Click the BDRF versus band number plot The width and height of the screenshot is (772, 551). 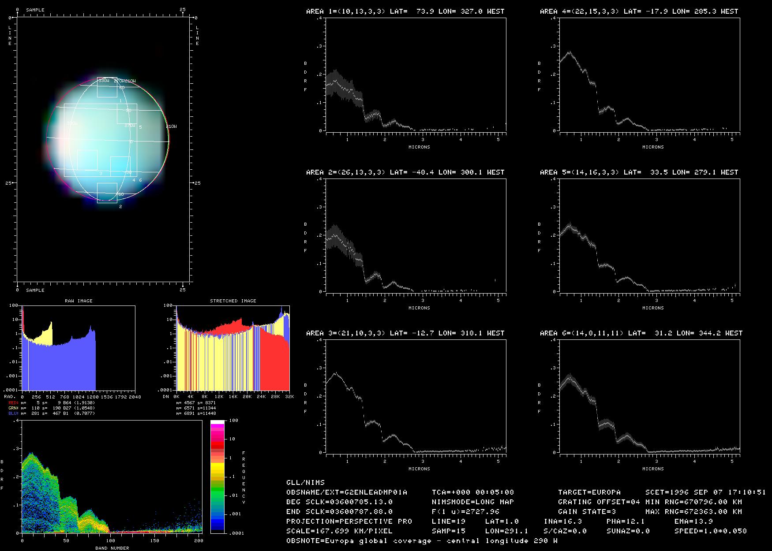coord(112,477)
